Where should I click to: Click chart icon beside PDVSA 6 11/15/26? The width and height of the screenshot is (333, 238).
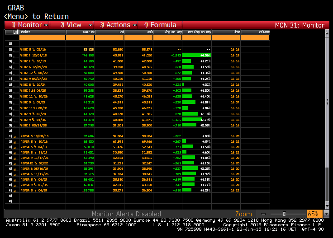coord(14,175)
